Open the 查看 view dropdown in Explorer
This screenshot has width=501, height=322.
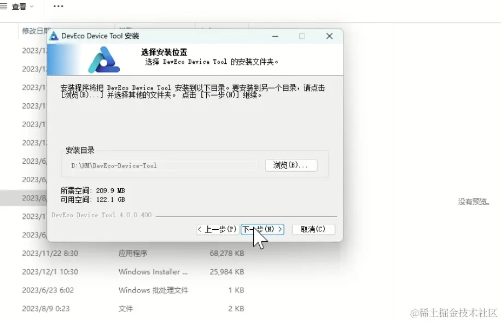point(22,7)
